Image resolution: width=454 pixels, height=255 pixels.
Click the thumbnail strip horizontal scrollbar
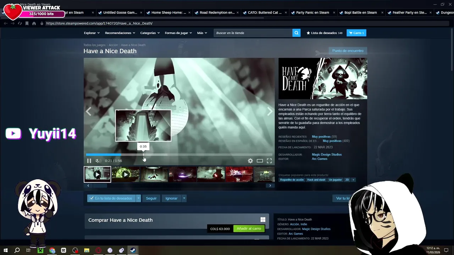click(x=179, y=186)
